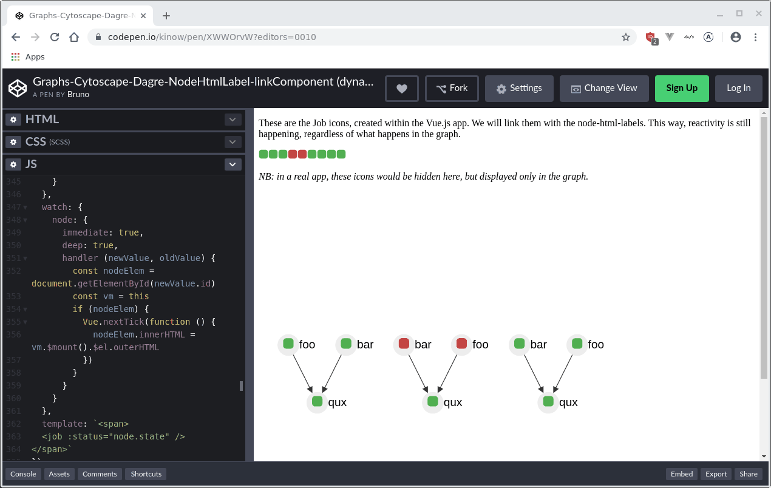Open CSS editor settings gear
This screenshot has height=488, width=771.
pos(13,142)
